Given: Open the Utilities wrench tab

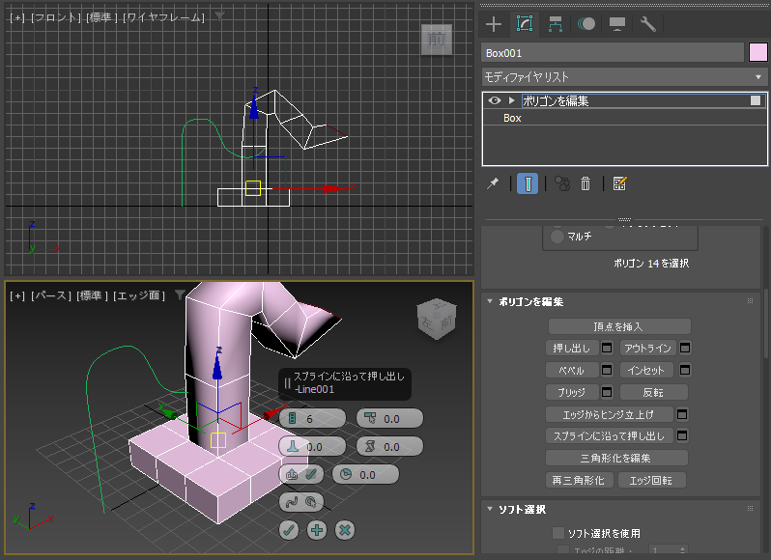Looking at the screenshot, I should [x=648, y=24].
